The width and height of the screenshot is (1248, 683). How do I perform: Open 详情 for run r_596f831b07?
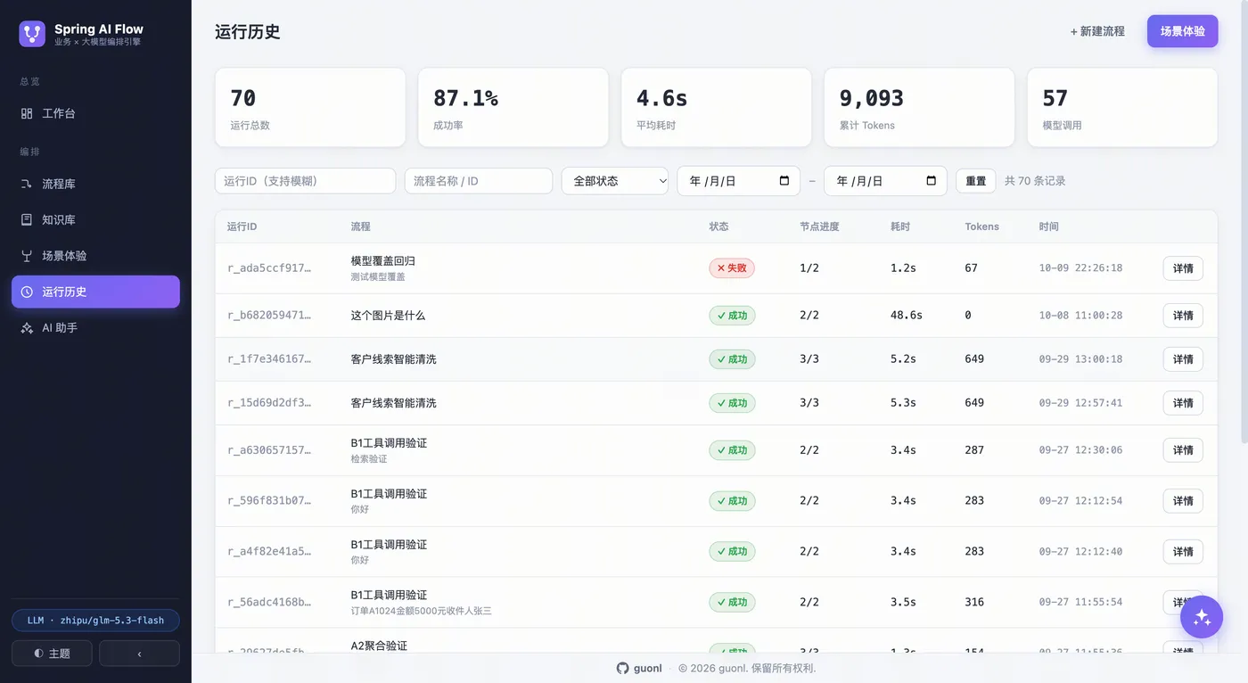coord(1183,501)
